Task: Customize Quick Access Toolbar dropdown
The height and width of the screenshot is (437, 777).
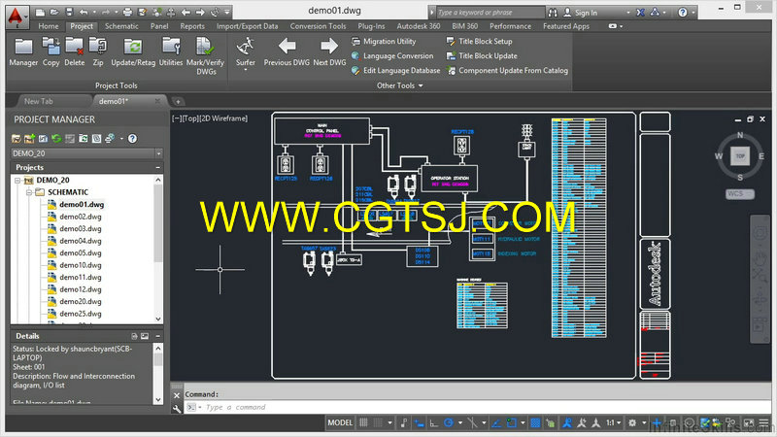Action: (227, 13)
